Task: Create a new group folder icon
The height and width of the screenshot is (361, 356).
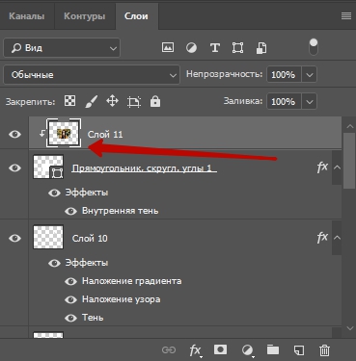Action: (x=273, y=349)
